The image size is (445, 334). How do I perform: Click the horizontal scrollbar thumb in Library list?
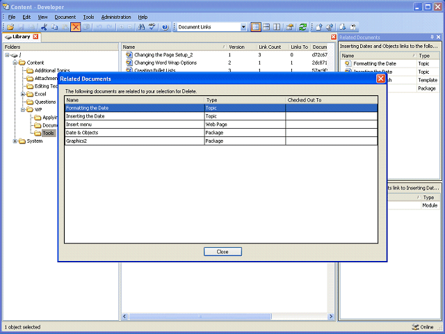(x=200, y=317)
